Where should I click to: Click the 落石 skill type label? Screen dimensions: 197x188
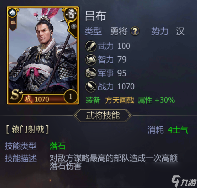58,146
